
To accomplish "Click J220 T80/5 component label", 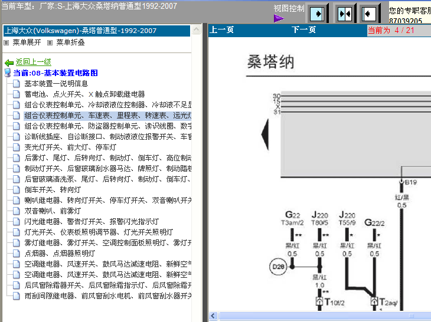I will (x=319, y=218).
